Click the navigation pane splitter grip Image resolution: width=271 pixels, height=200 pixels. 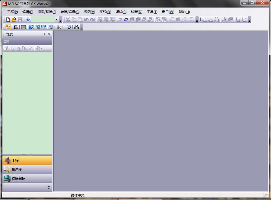coord(27,155)
